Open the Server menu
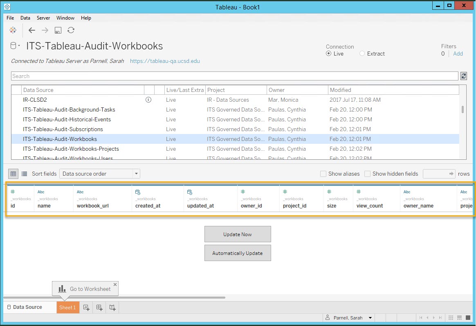 (43, 18)
